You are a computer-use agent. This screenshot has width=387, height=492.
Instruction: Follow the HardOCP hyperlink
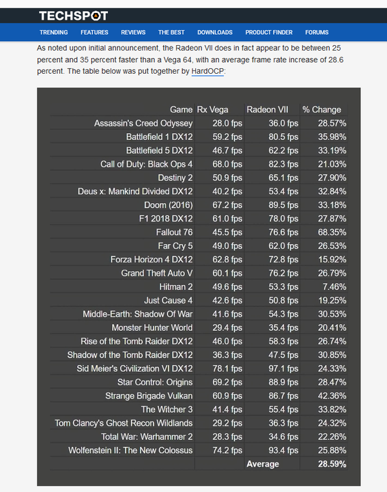point(207,71)
